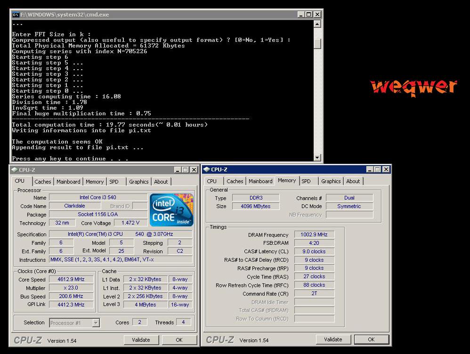Click the right CPU-Z window title icon

click(x=207, y=169)
